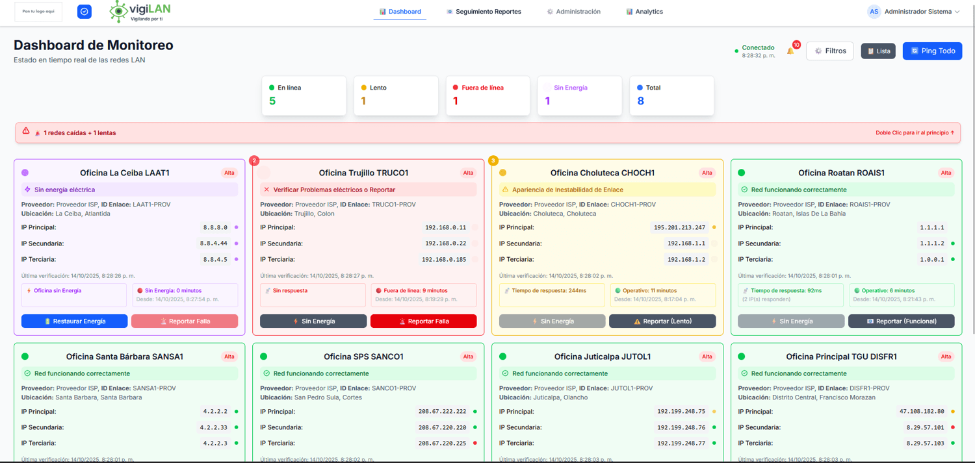Go to Seguimiento Reportes tab

click(484, 12)
